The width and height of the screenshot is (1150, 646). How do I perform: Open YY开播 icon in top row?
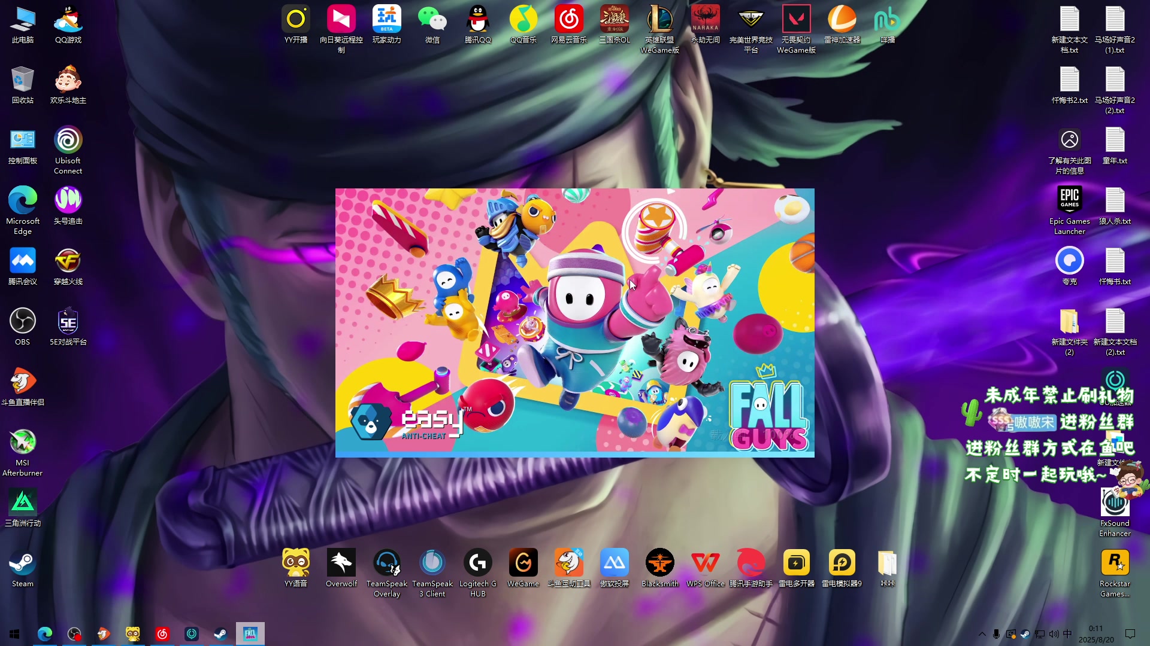pyautogui.click(x=296, y=25)
